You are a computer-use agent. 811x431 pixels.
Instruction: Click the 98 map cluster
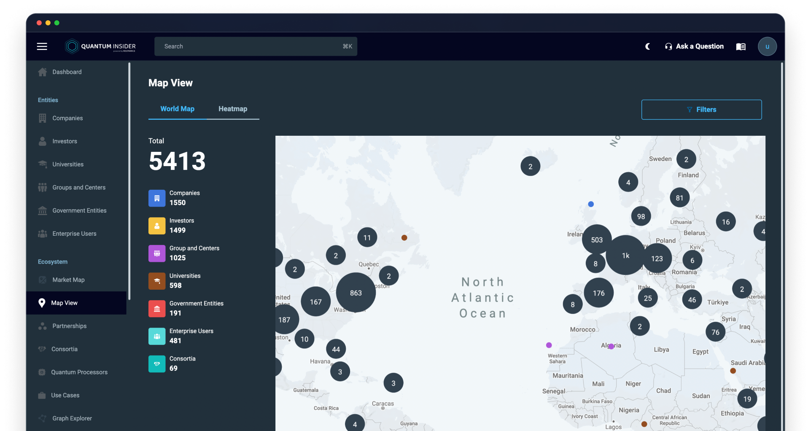[x=641, y=216]
